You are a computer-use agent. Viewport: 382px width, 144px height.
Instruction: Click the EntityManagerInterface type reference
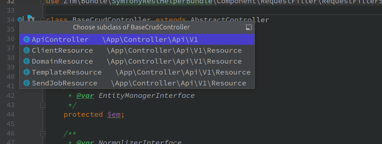146,96
